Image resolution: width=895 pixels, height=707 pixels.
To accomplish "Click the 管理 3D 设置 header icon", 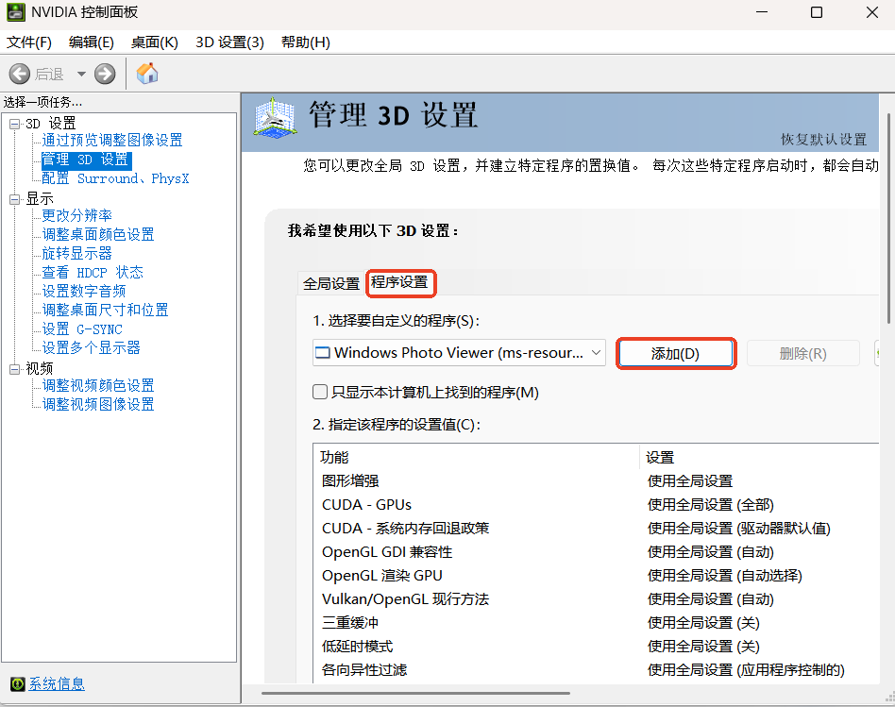I will pyautogui.click(x=277, y=118).
